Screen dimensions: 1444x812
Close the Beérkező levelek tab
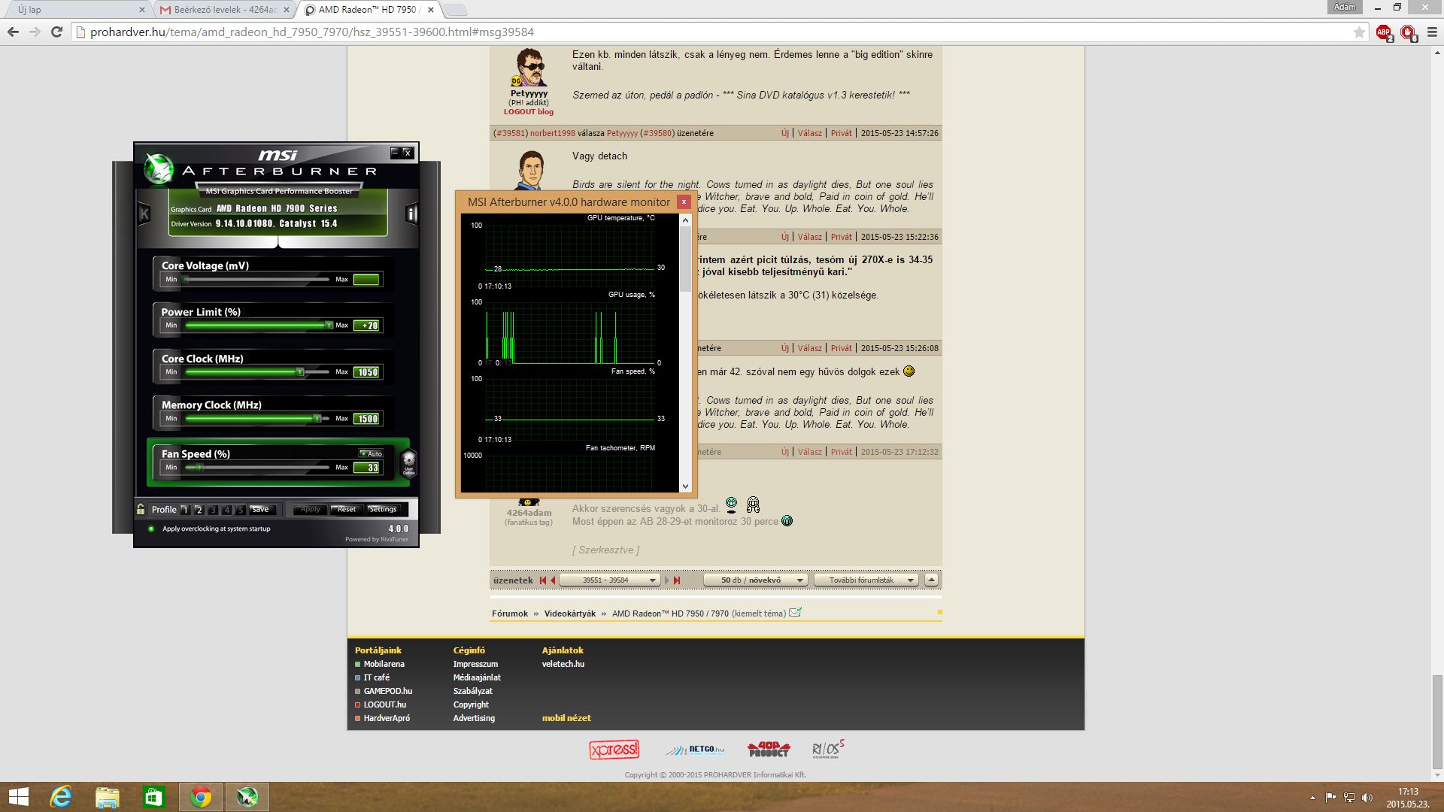(286, 10)
